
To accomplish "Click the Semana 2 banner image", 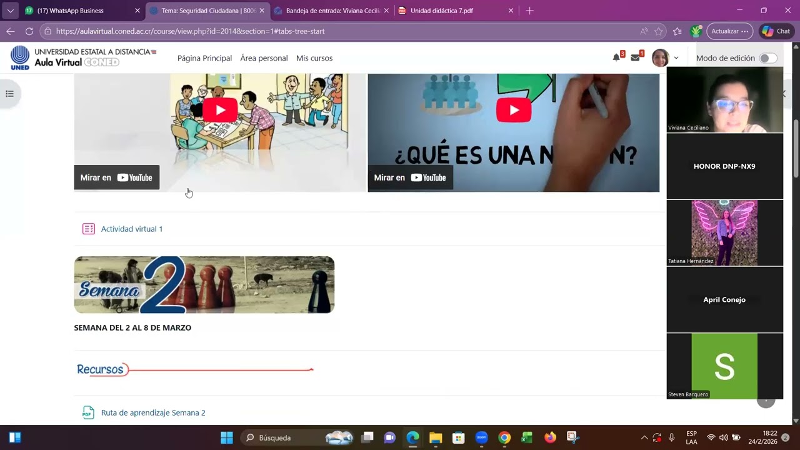I will point(204,285).
